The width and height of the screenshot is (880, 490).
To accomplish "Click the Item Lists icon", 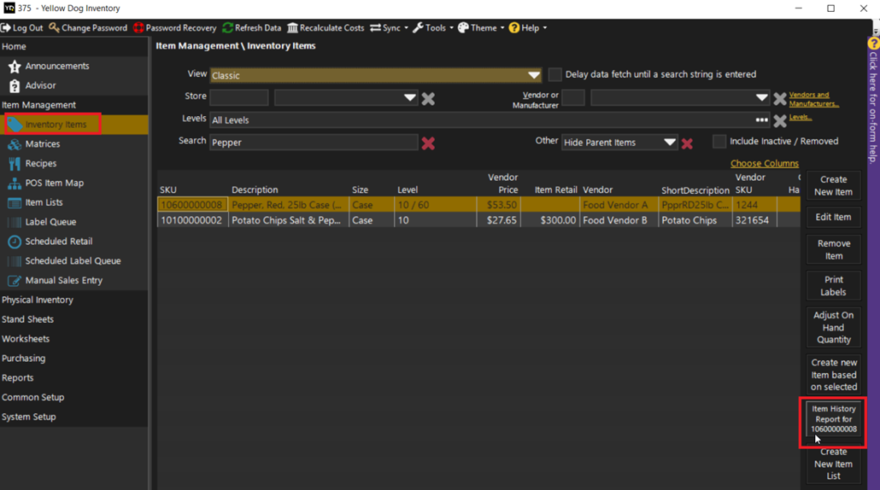I will [15, 203].
